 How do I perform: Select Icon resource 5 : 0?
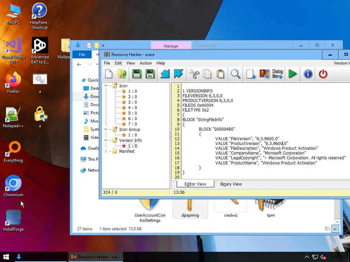(132, 113)
